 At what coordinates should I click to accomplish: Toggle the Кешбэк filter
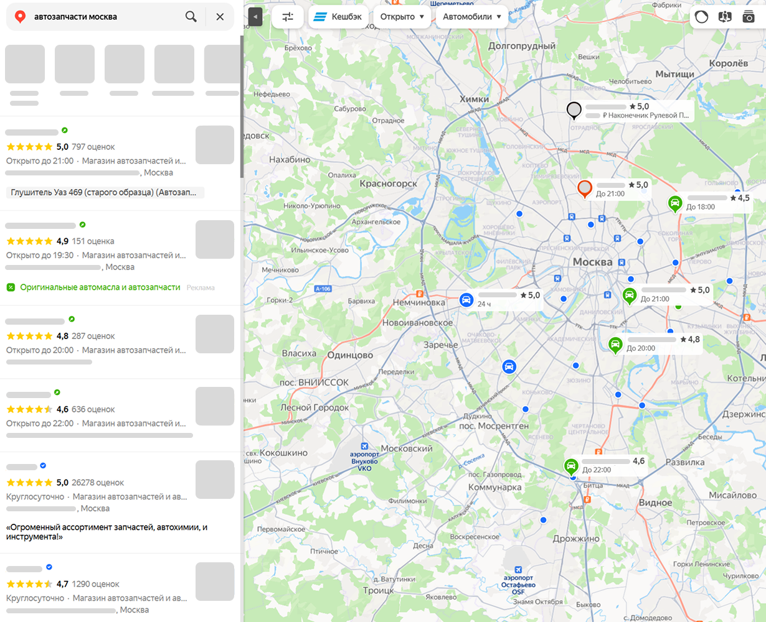[338, 17]
